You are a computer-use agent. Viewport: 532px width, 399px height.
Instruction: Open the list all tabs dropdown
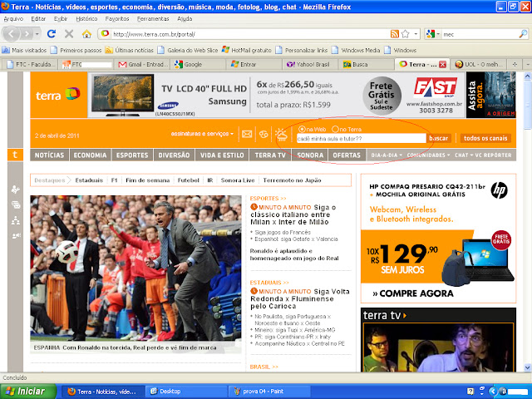[527, 64]
